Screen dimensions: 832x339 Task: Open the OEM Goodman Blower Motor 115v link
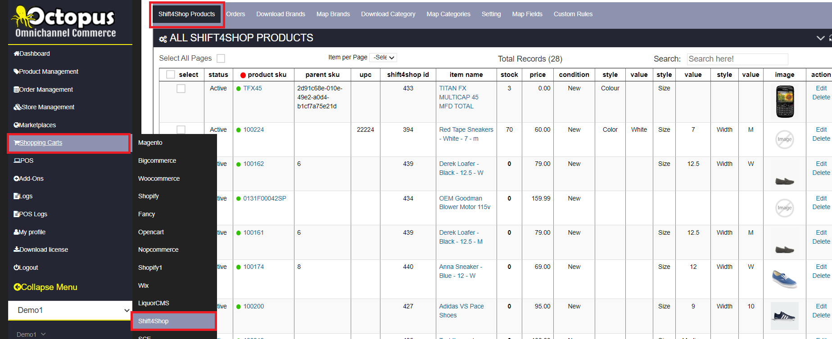click(465, 202)
